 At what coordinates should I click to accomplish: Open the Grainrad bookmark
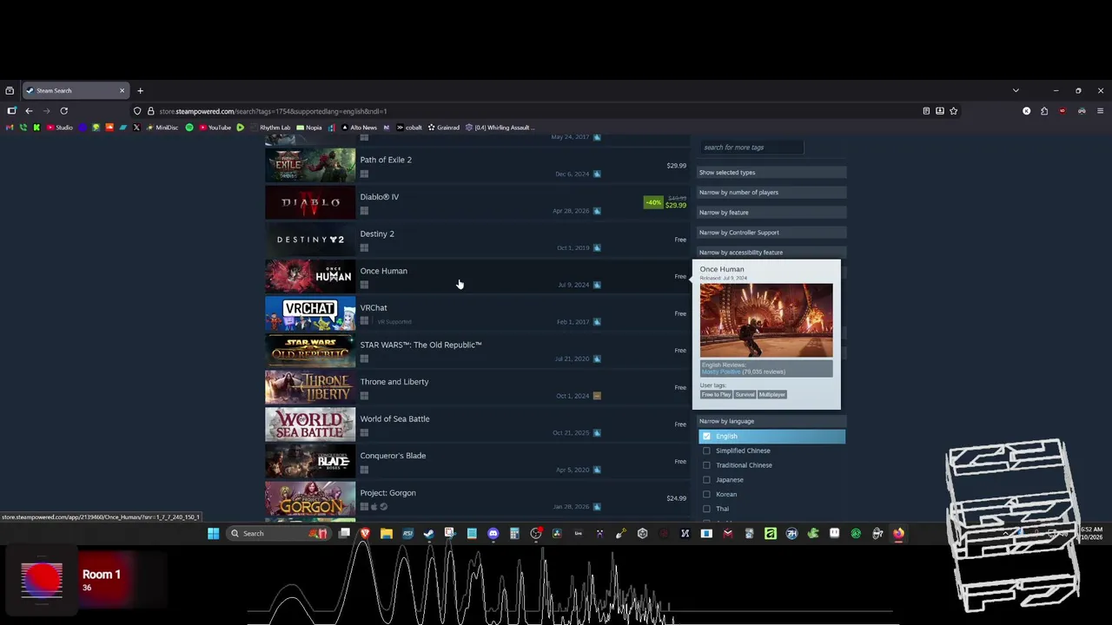[444, 128]
